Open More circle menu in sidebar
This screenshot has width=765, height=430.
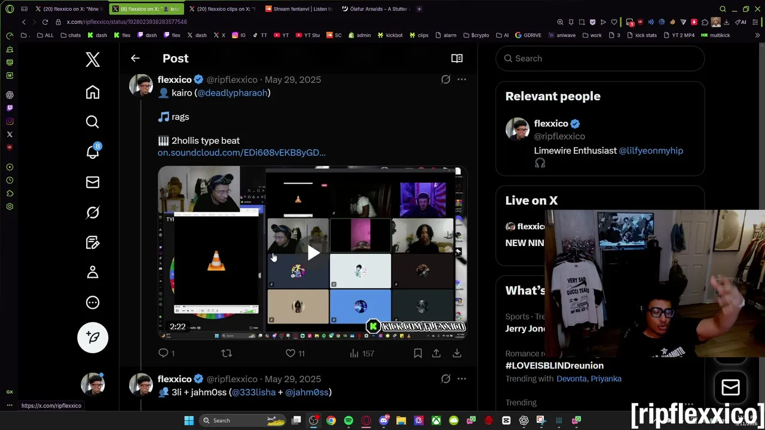click(93, 302)
